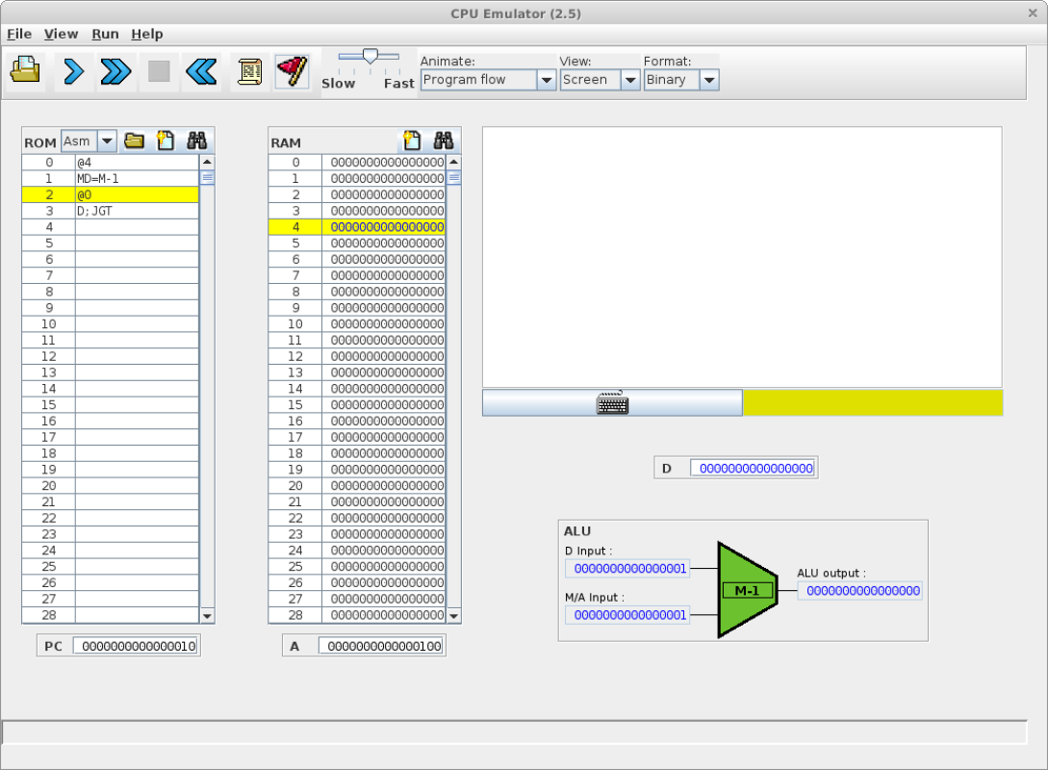1048x770 pixels.
Task: Select highlighted ROM instruction '@0'
Action: coord(137,194)
